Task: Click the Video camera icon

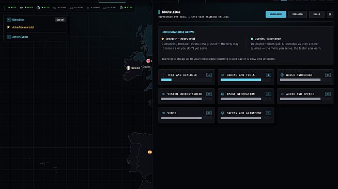Action: click(x=163, y=113)
